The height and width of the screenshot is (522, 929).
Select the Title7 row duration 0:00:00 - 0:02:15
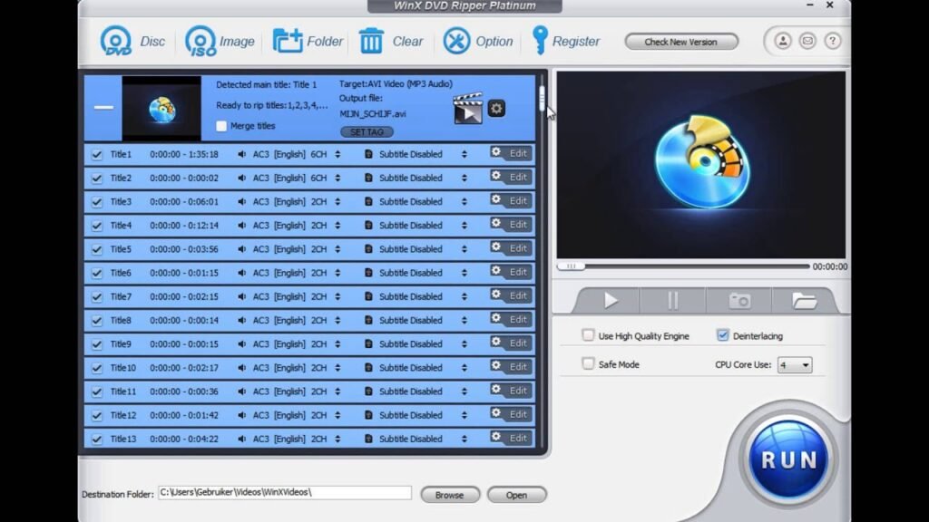pyautogui.click(x=183, y=296)
